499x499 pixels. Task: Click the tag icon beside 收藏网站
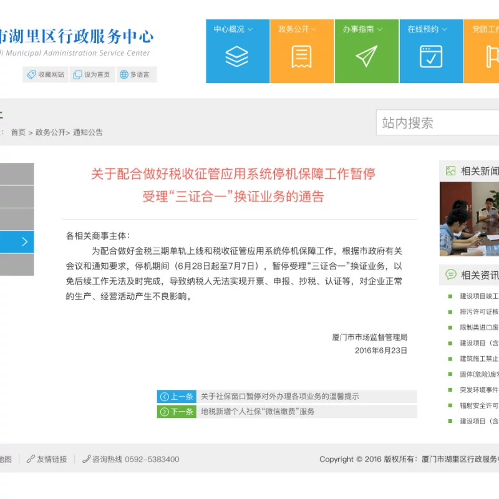[x=31, y=75]
